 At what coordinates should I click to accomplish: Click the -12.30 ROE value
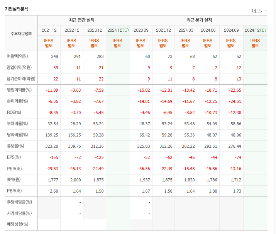[x=235, y=113]
